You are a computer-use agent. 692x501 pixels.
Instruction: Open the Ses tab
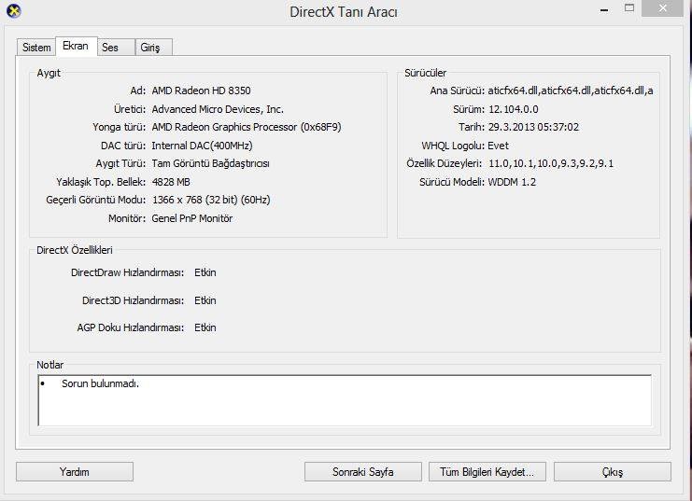[x=110, y=48]
